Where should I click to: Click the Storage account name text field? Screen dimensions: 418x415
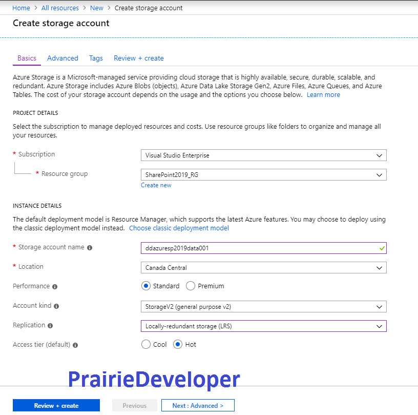coord(264,248)
